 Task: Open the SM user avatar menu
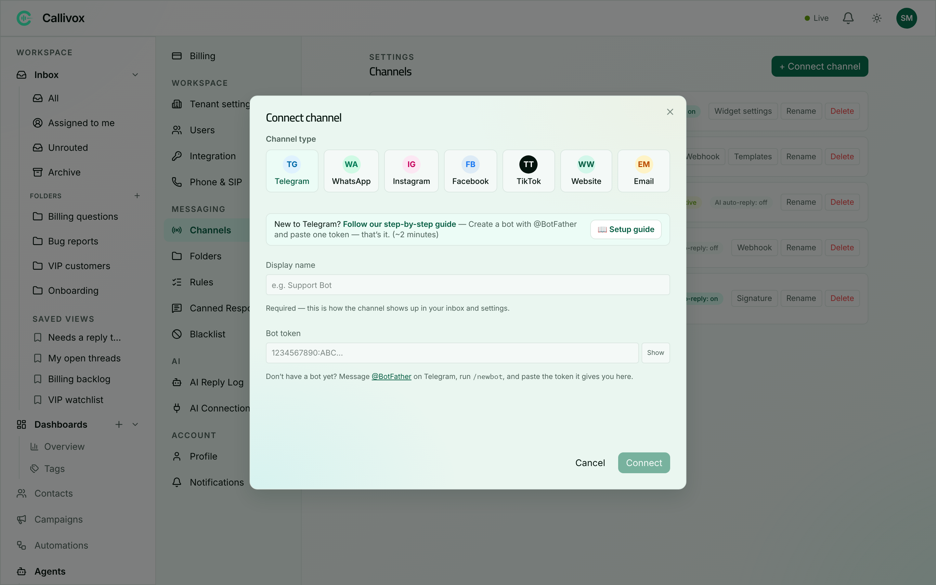(906, 18)
